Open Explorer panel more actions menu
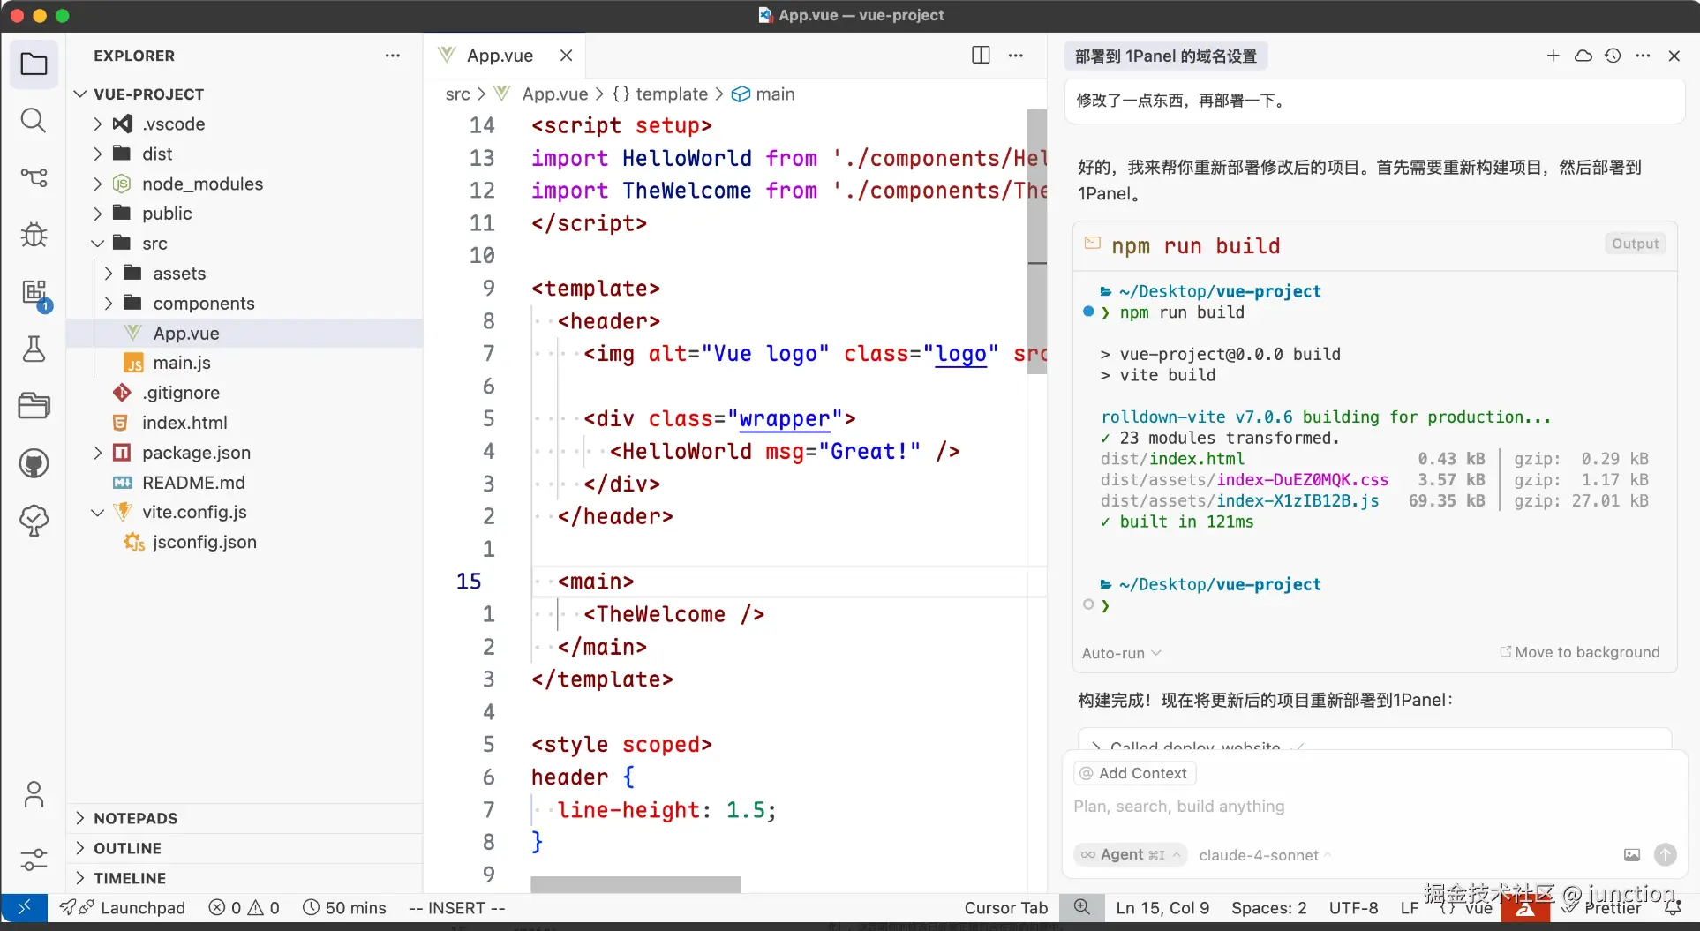 [393, 56]
